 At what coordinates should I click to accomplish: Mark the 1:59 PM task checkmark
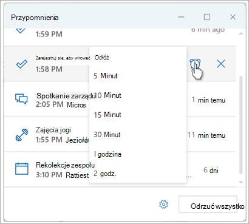pyautogui.click(x=21, y=30)
